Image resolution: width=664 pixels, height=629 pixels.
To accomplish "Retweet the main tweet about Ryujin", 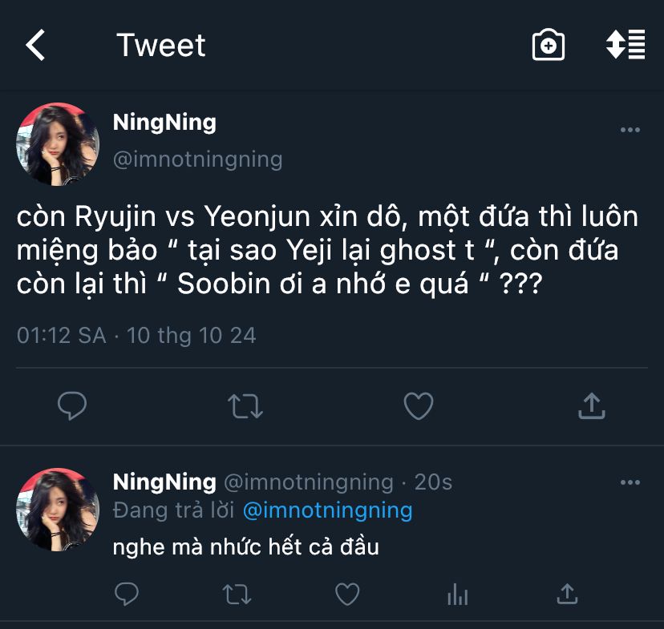I will click(x=245, y=406).
